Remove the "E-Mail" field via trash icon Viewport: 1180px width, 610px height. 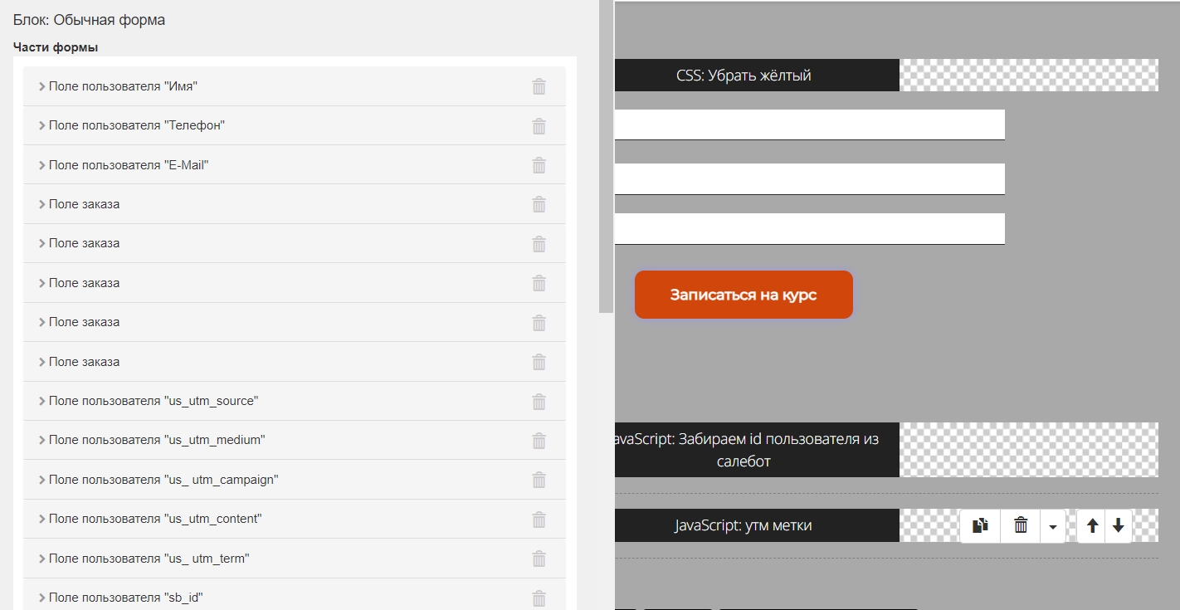(x=539, y=165)
